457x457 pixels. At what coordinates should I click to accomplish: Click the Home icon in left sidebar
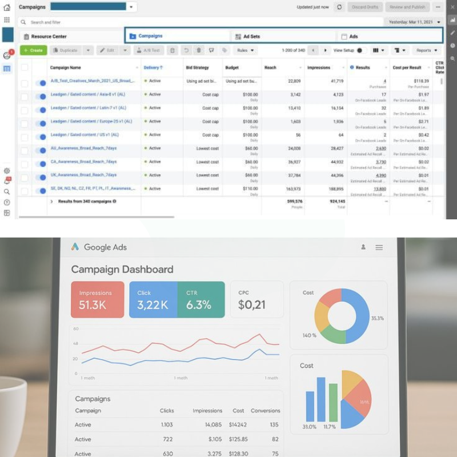[7, 7]
